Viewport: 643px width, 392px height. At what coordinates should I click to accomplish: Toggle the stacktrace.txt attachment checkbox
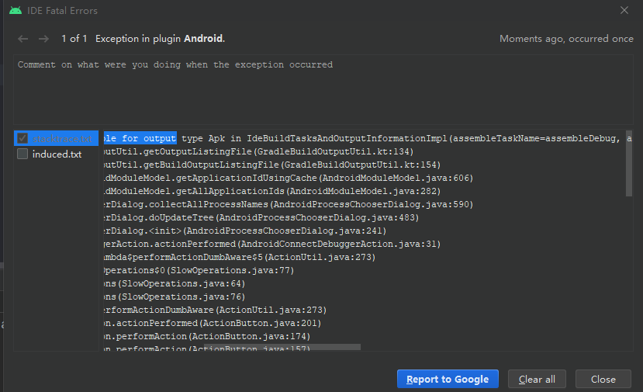tap(23, 138)
